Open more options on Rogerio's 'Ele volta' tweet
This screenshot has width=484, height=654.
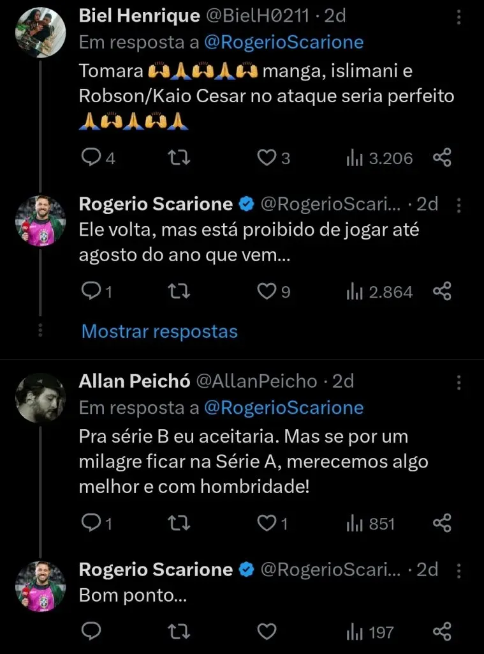click(x=458, y=205)
